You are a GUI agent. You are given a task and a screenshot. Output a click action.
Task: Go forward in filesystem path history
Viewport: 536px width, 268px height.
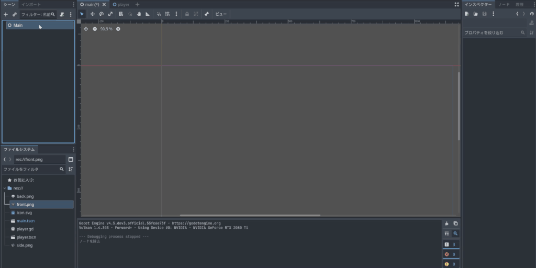click(x=10, y=159)
